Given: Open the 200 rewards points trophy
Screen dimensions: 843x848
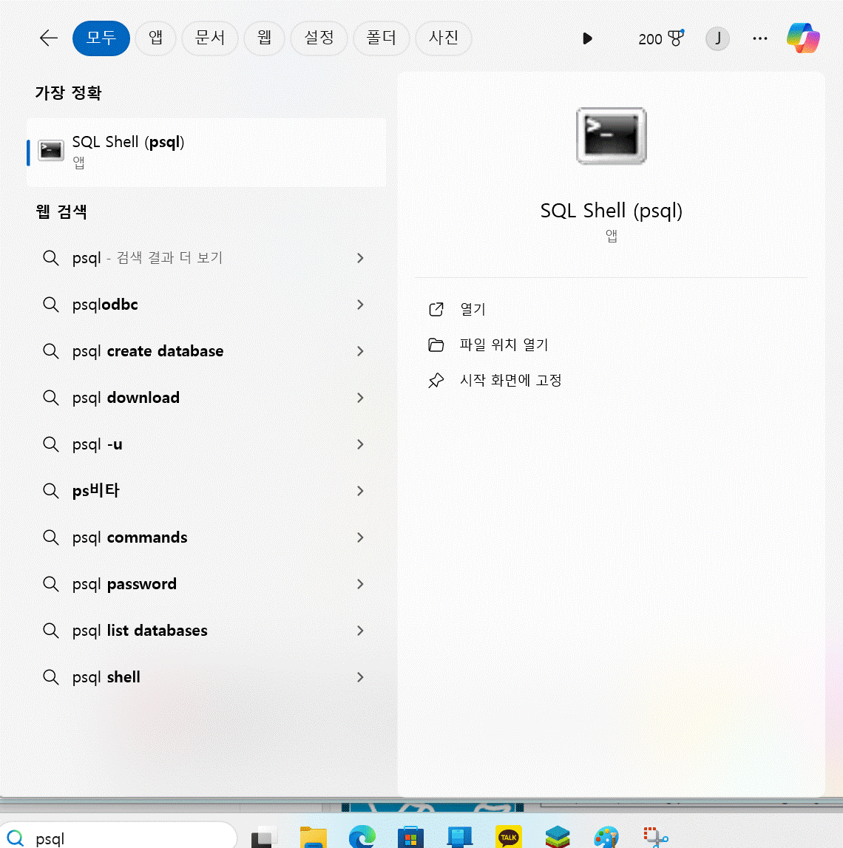Looking at the screenshot, I should coord(660,38).
